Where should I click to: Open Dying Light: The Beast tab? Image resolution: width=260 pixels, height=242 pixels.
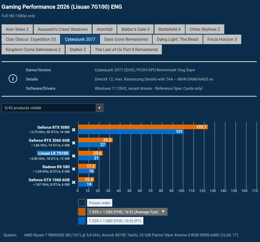[x=178, y=39]
